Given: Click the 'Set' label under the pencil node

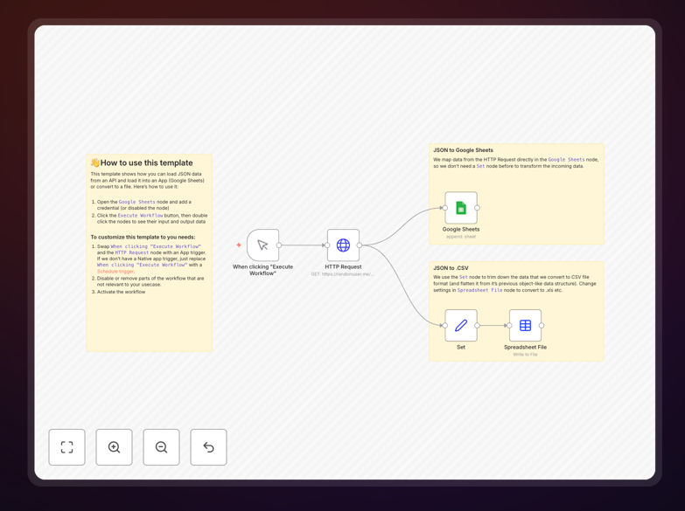Looking at the screenshot, I should coord(461,348).
